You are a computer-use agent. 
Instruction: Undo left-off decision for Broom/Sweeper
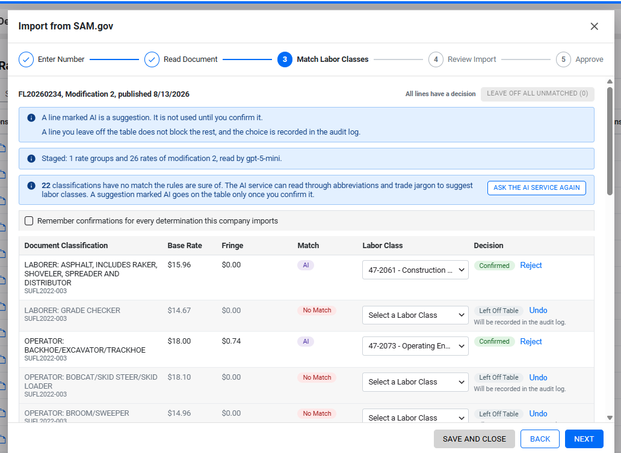[x=538, y=413]
